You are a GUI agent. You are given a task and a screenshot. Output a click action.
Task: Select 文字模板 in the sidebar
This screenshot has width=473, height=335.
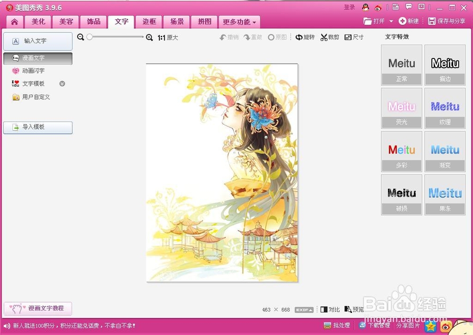coord(33,84)
